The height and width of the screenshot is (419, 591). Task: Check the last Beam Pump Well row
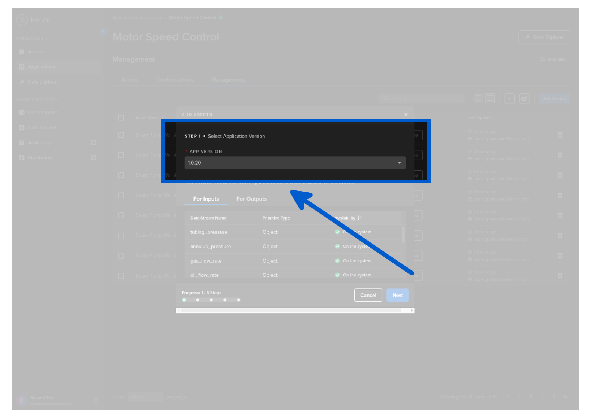coord(121,276)
